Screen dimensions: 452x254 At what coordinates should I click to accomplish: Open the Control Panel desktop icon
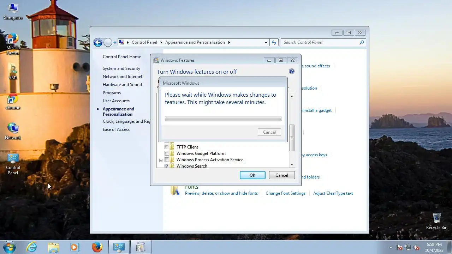coord(13,164)
